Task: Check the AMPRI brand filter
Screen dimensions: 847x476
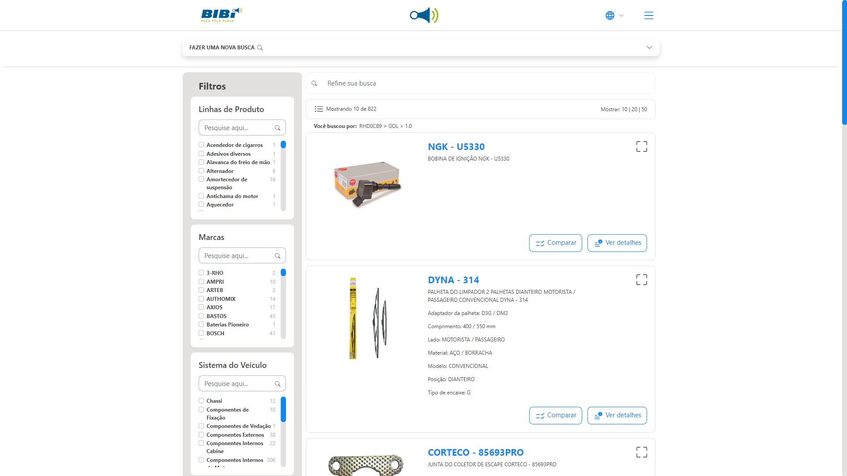Action: tap(201, 281)
